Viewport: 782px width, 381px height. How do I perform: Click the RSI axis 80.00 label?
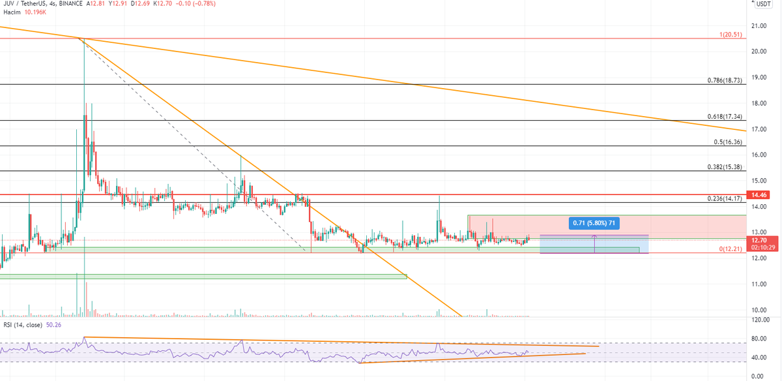(x=759, y=339)
